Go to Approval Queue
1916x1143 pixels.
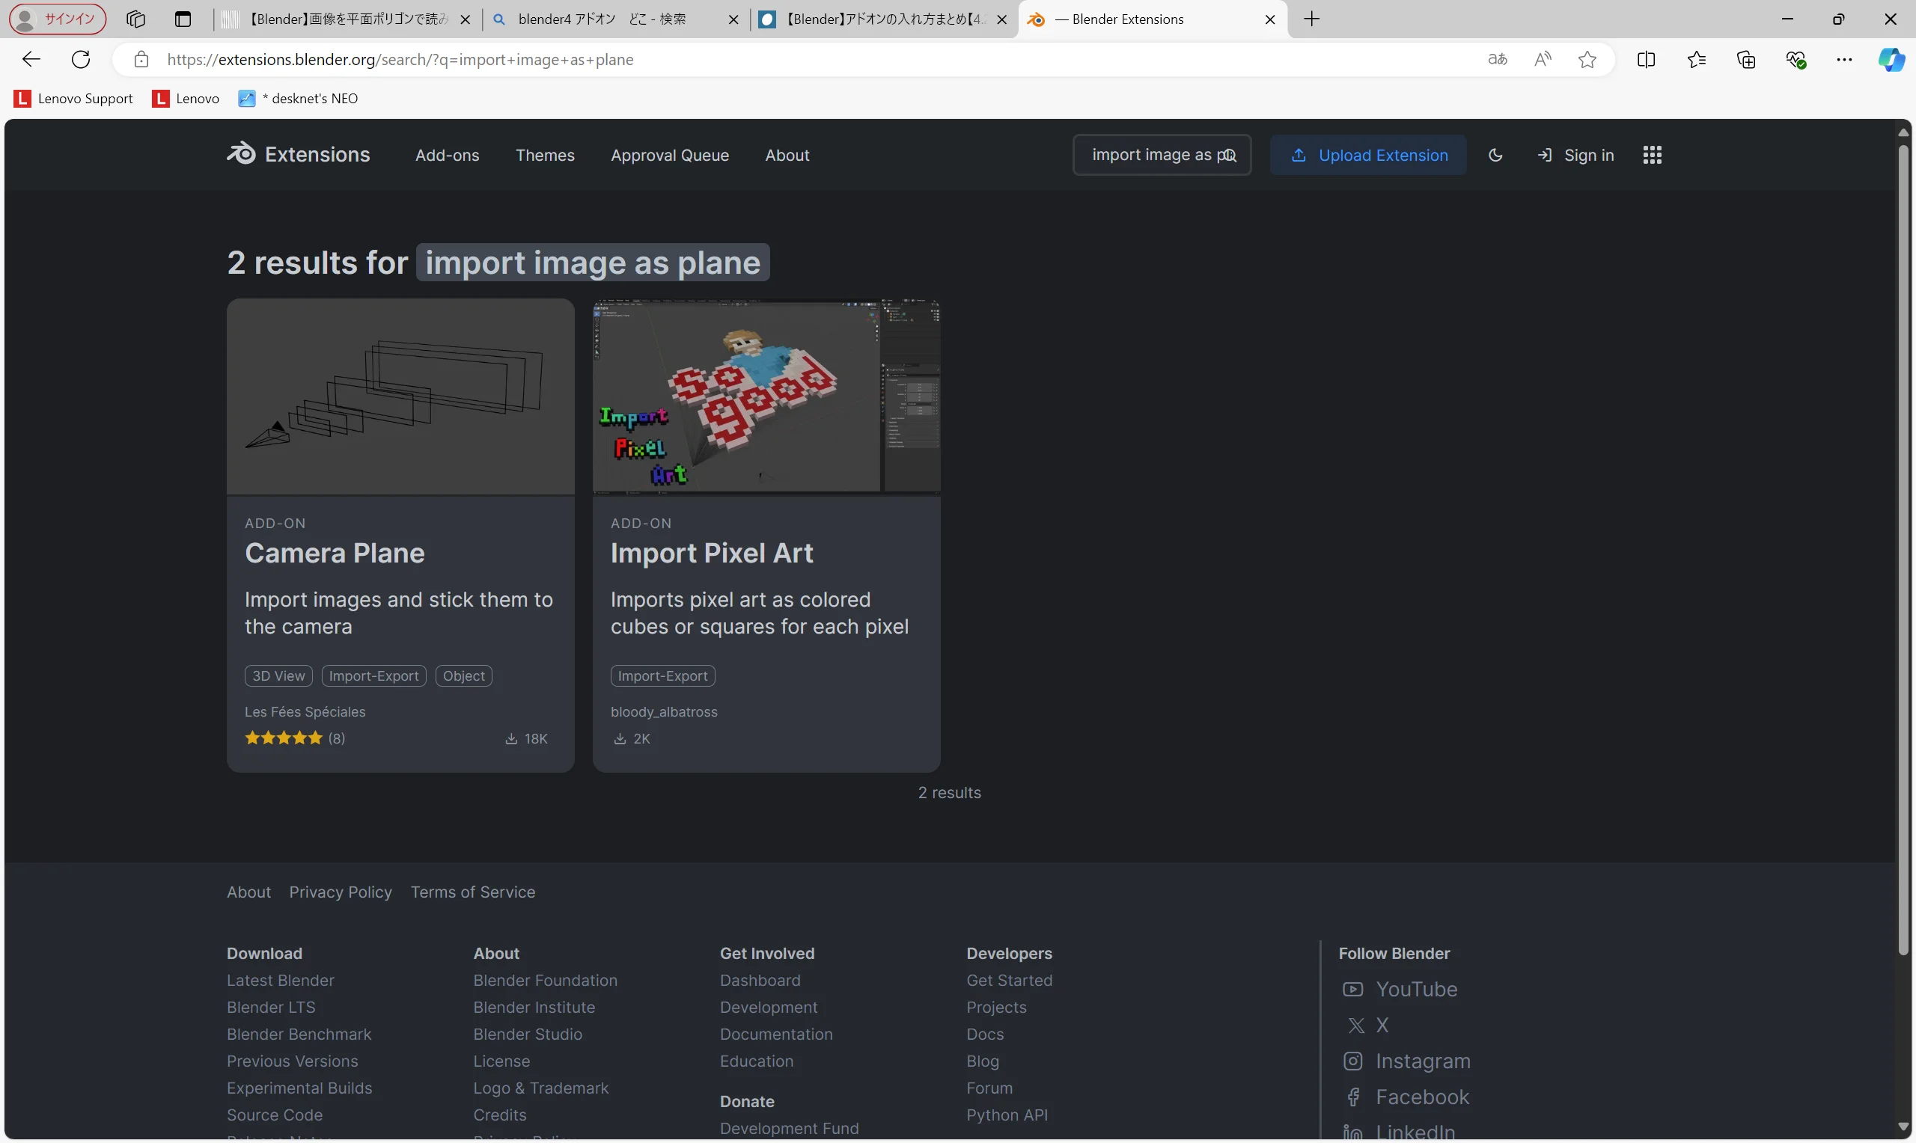coord(670,155)
